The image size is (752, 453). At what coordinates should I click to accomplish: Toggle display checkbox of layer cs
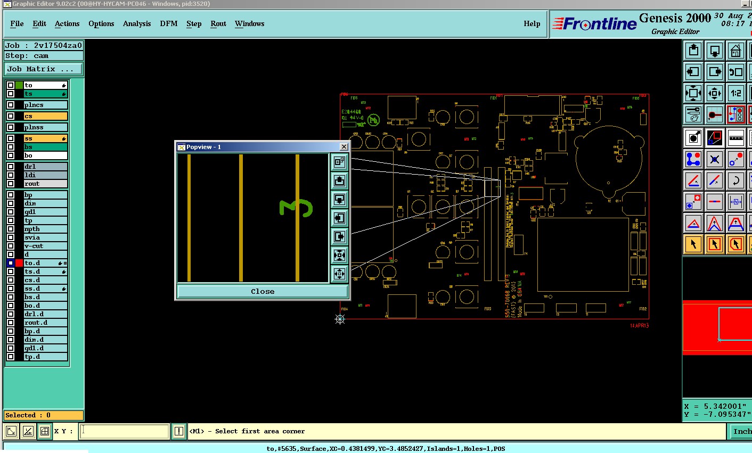click(x=11, y=116)
